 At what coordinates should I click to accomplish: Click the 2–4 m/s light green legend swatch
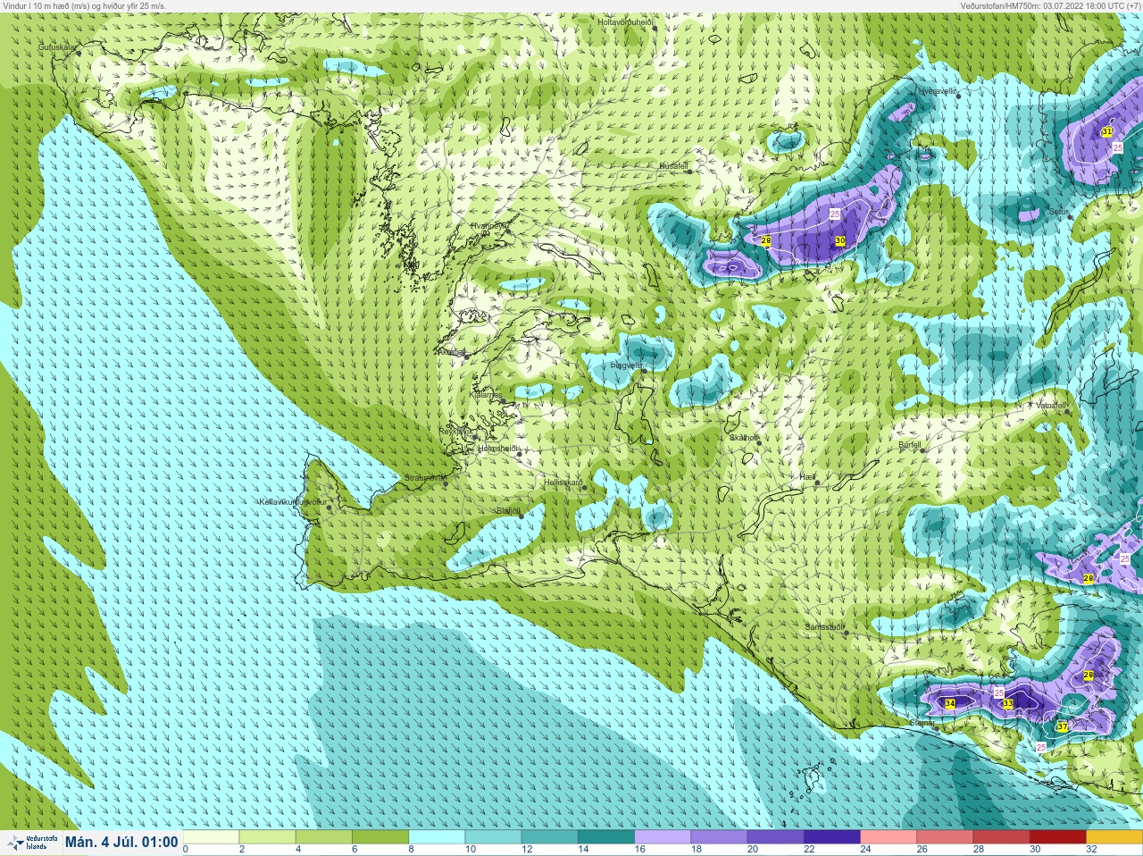pyautogui.click(x=267, y=838)
